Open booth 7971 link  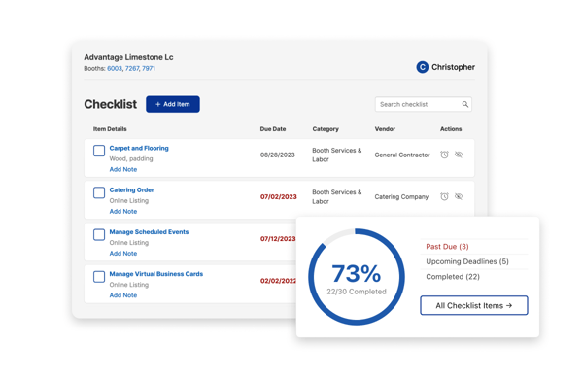click(149, 68)
